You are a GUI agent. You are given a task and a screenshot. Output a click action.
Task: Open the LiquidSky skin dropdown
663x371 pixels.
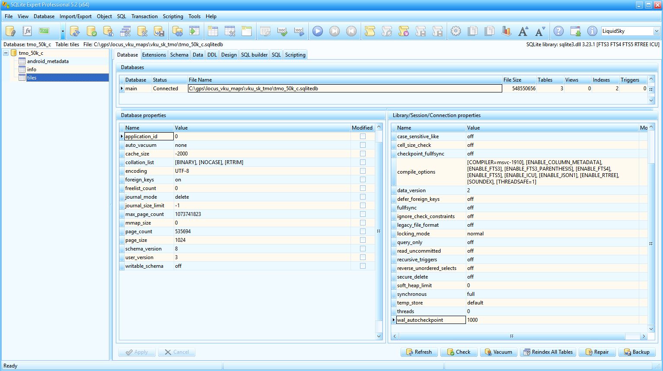[x=657, y=31]
